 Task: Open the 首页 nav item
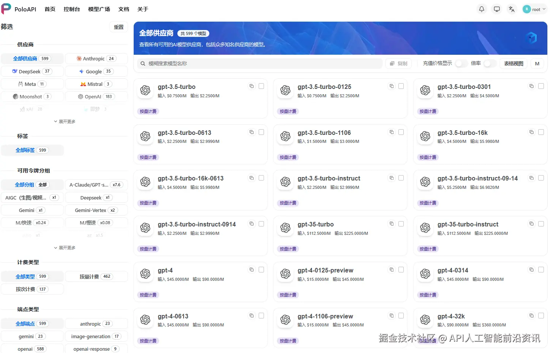50,9
